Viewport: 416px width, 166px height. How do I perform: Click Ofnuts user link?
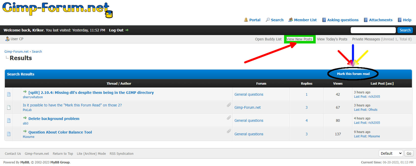[373, 110]
